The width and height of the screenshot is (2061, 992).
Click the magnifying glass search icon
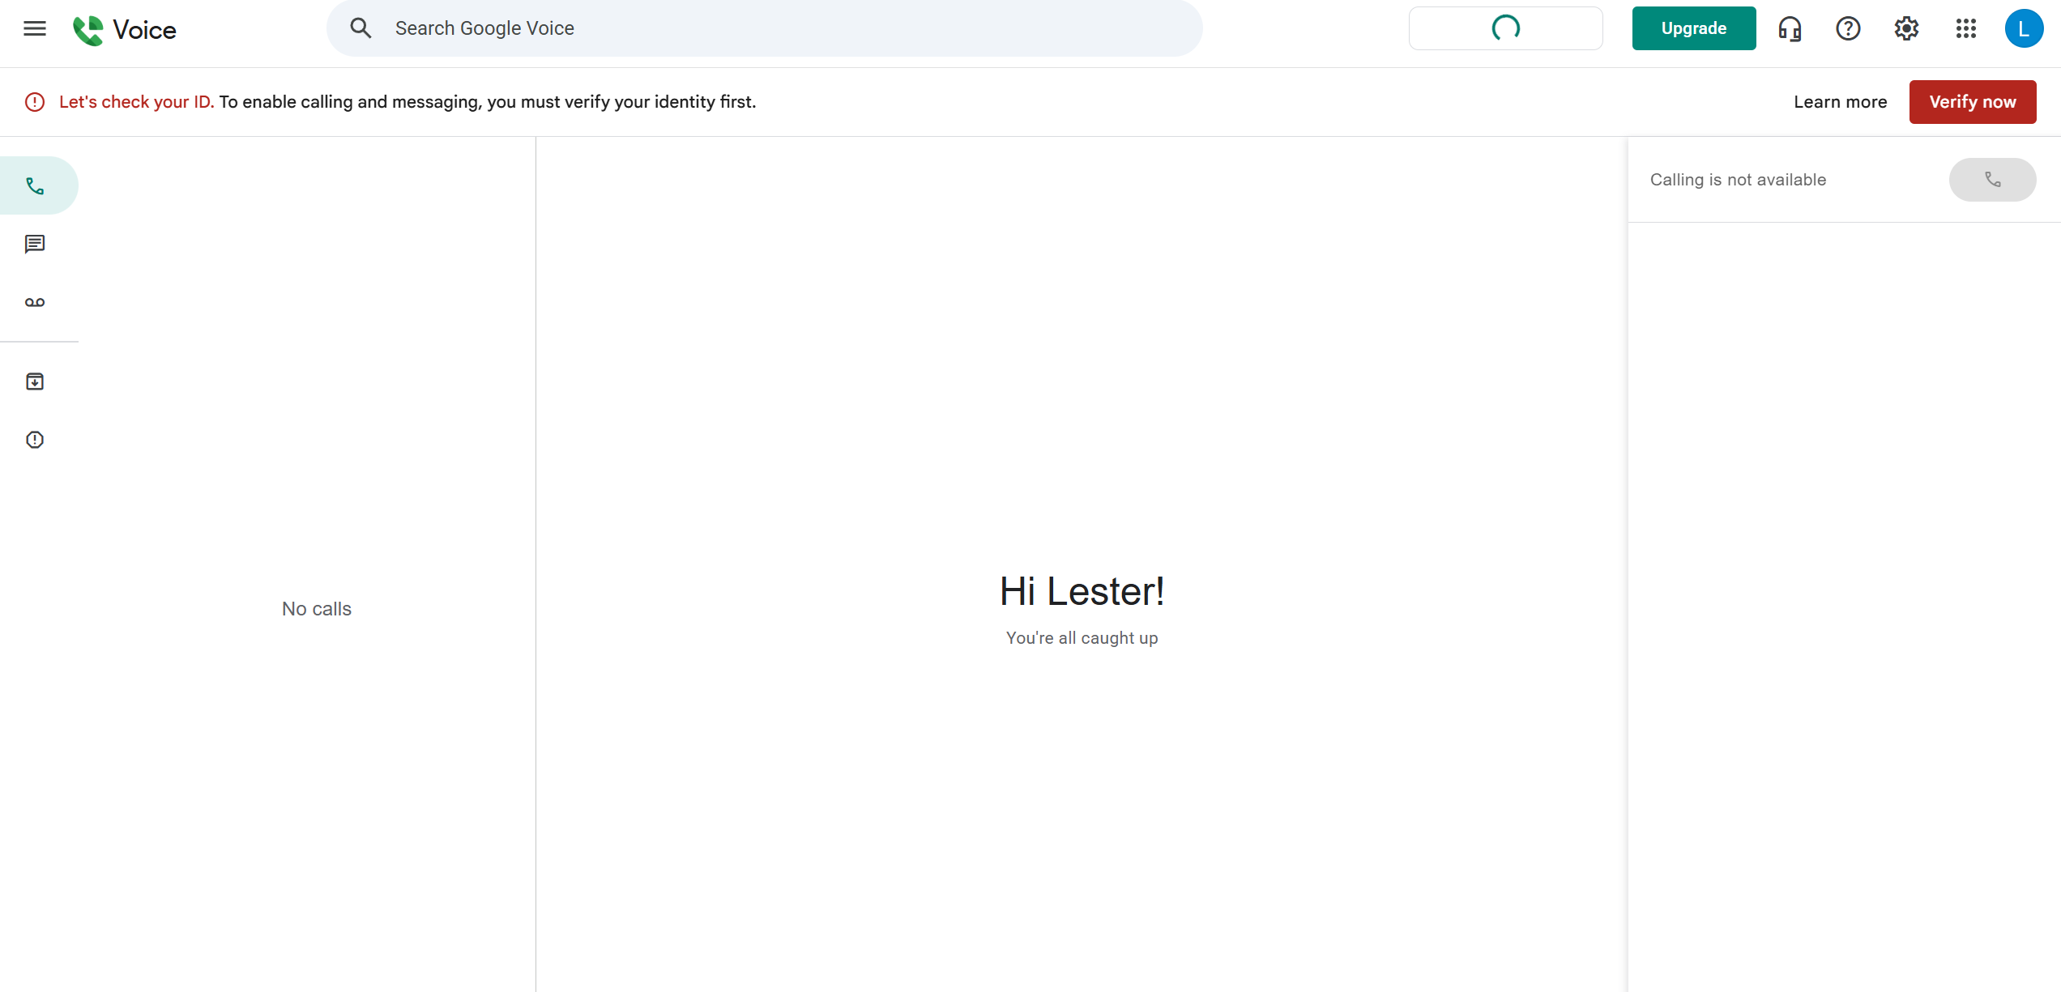click(x=361, y=28)
